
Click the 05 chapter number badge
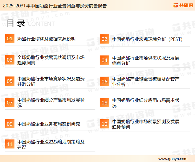(10, 81)
